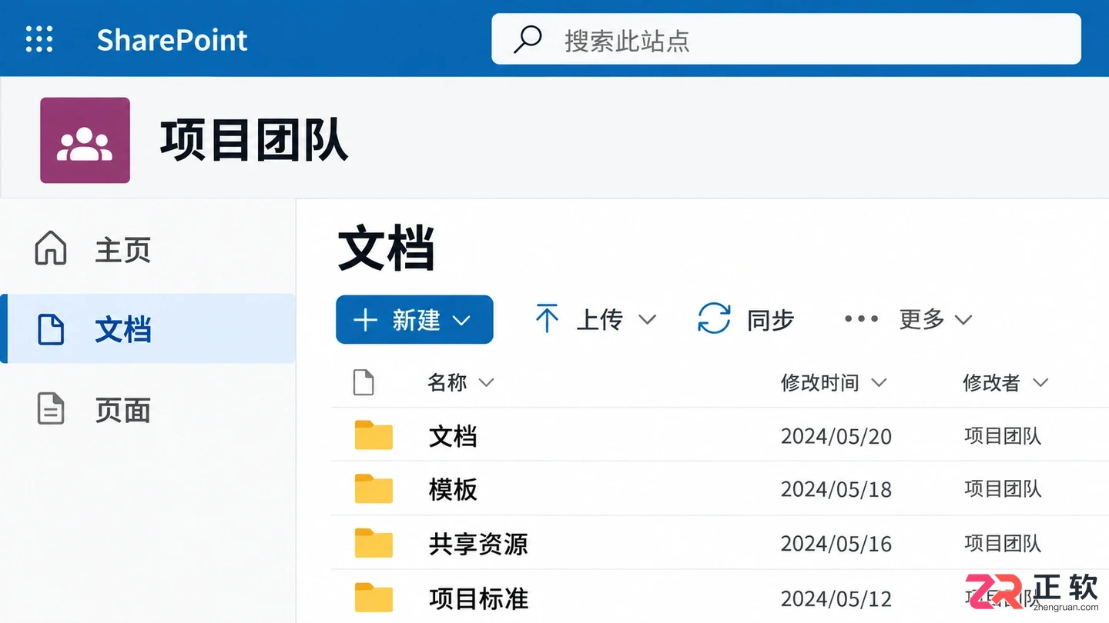Focus the 搜索此站点 search box
Screen dimensions: 1109x623
click(786, 39)
